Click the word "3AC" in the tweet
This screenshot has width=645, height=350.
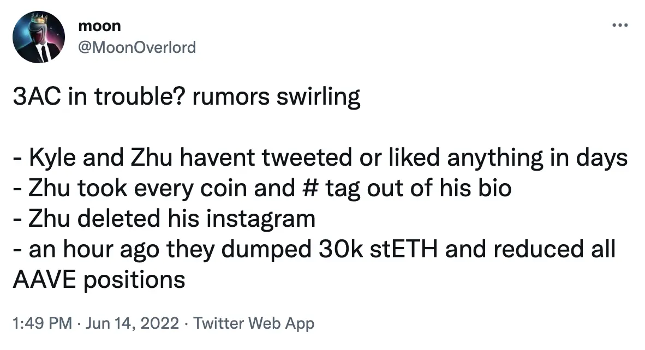37,97
